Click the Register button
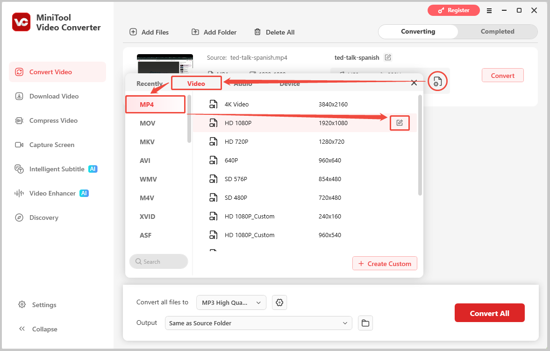 (x=454, y=11)
